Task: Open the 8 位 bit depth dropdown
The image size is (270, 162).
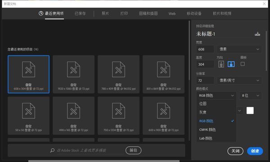Action: (250, 96)
